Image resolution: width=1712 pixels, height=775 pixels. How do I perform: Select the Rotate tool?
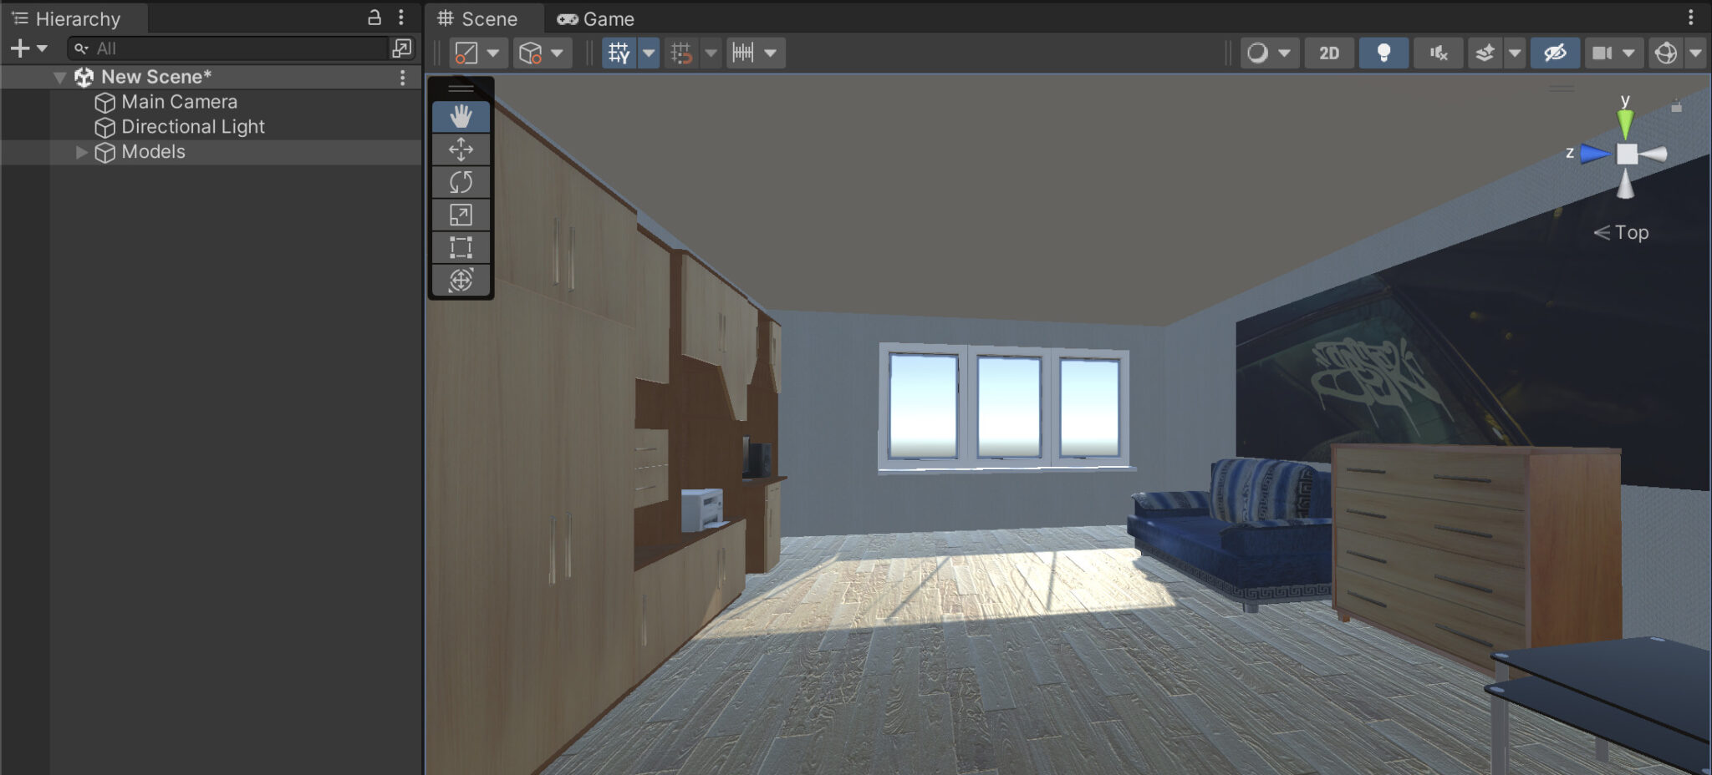tap(460, 181)
